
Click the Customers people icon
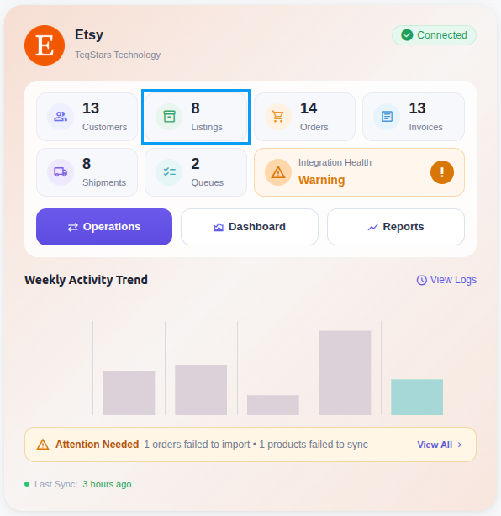(x=61, y=117)
